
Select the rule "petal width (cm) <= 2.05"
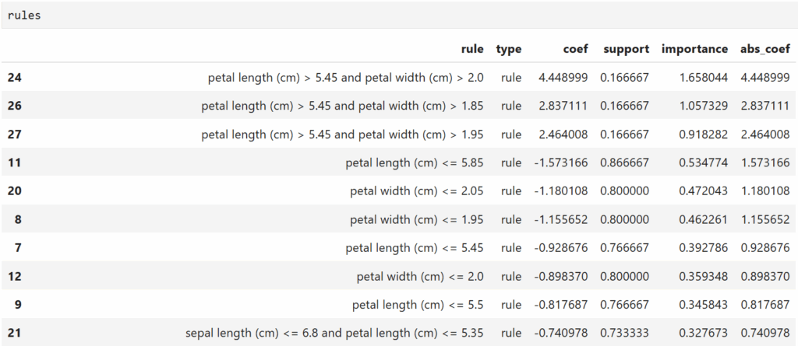416,191
